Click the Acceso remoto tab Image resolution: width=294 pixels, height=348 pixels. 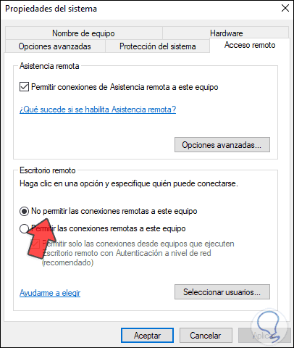[x=250, y=45]
